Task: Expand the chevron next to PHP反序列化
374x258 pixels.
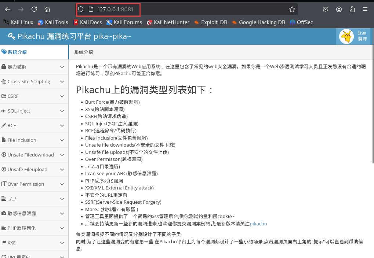Action: pos(62,228)
